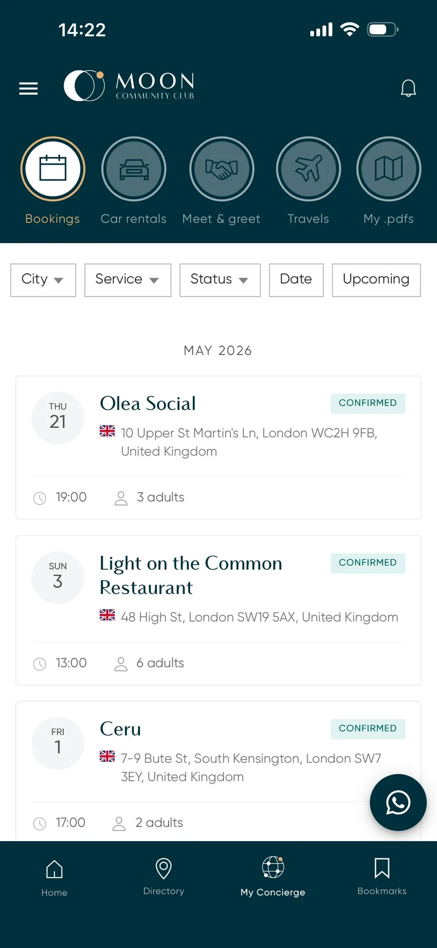Open Meet & greet handshake icon
Image resolution: width=437 pixels, height=948 pixels.
tap(222, 169)
